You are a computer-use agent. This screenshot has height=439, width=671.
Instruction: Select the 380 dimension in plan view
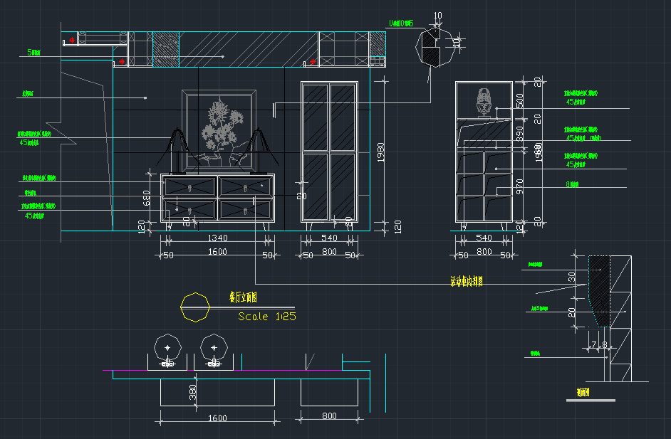[192, 393]
